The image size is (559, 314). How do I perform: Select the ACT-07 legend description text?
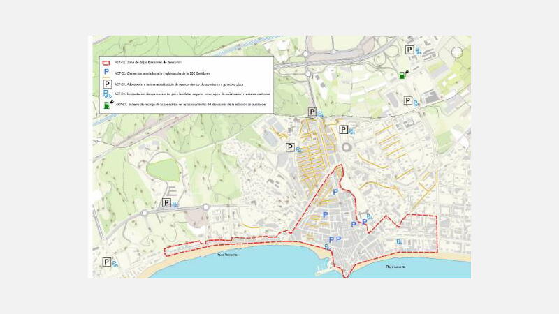click(191, 105)
